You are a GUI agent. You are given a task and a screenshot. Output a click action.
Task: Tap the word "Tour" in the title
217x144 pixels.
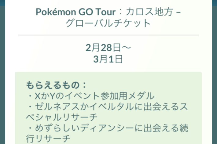[x=104, y=13]
